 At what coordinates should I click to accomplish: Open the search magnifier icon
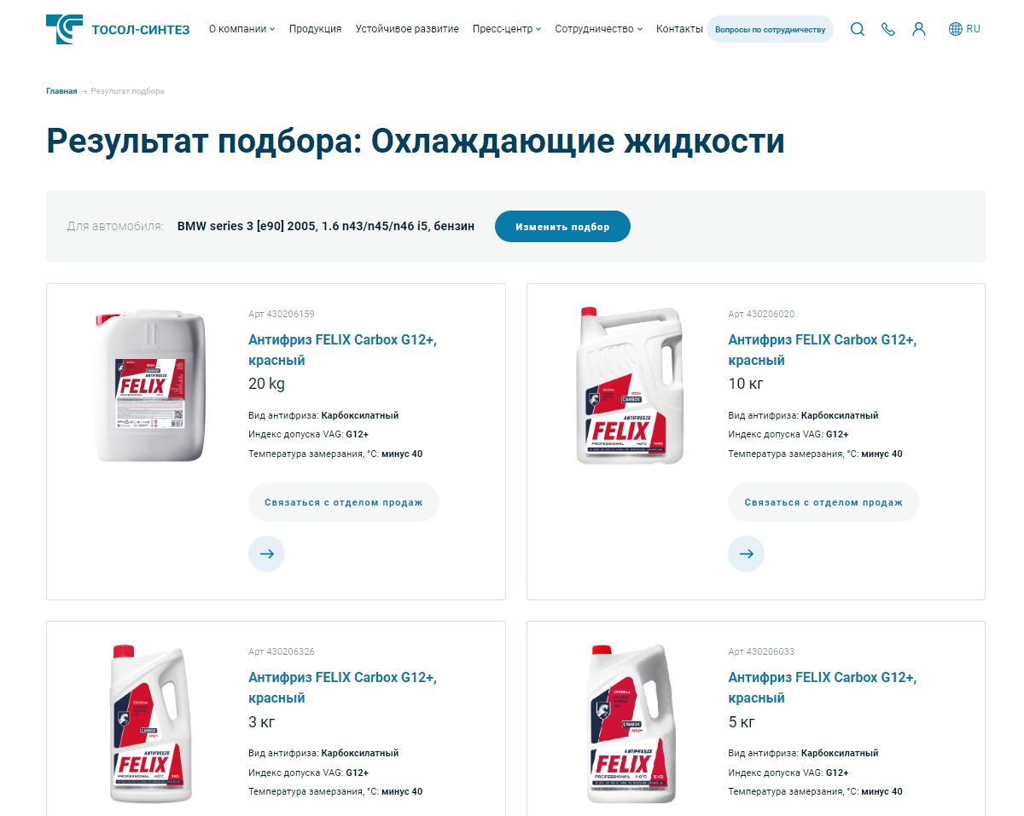(x=858, y=29)
